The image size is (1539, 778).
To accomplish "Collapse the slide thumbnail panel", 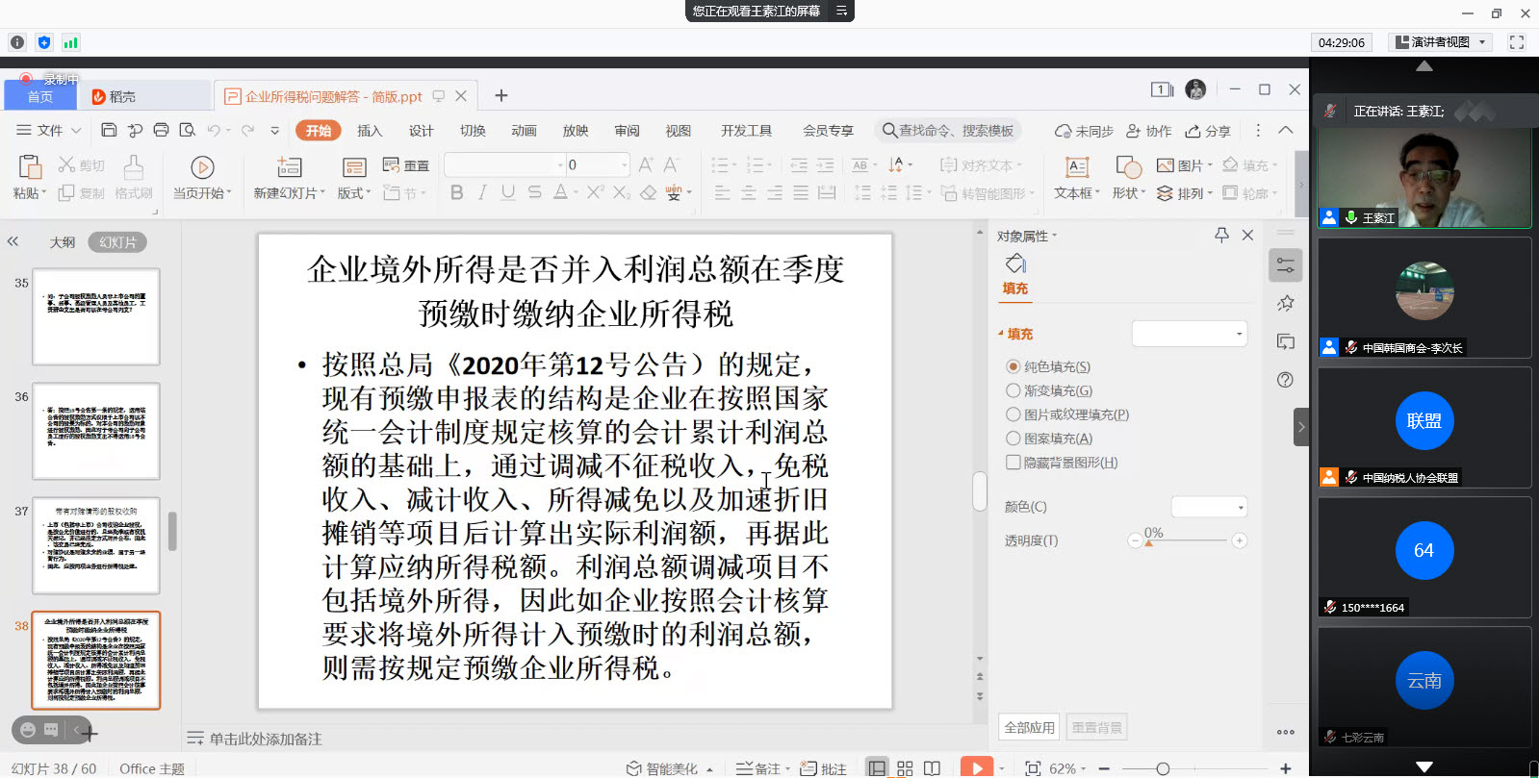I will coord(13,241).
